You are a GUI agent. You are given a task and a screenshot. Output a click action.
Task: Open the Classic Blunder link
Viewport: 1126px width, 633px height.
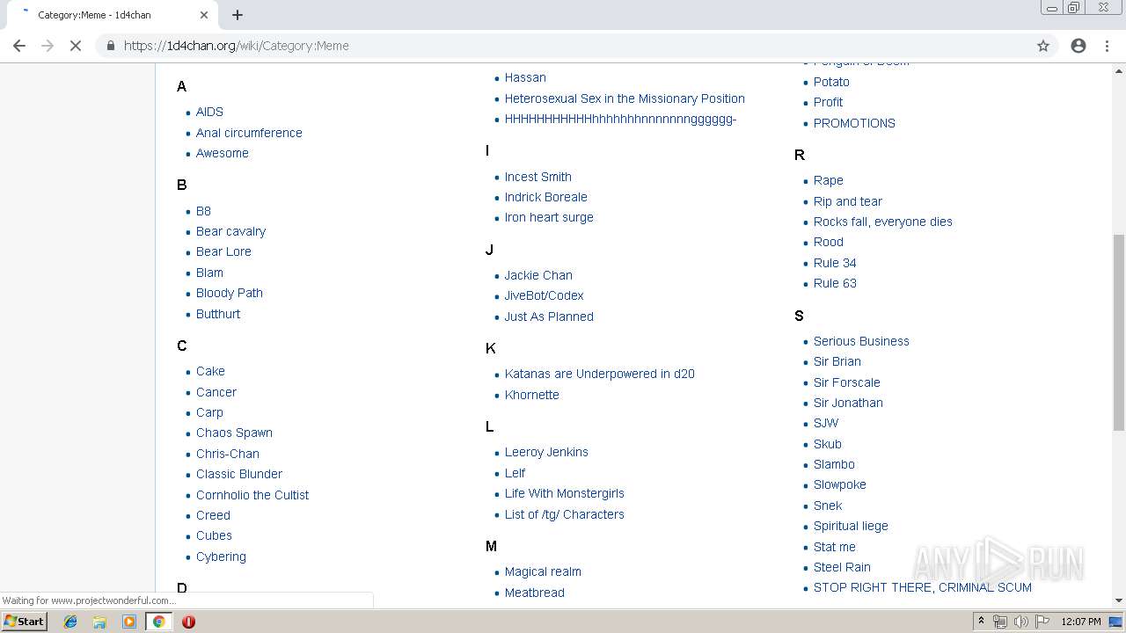239,474
